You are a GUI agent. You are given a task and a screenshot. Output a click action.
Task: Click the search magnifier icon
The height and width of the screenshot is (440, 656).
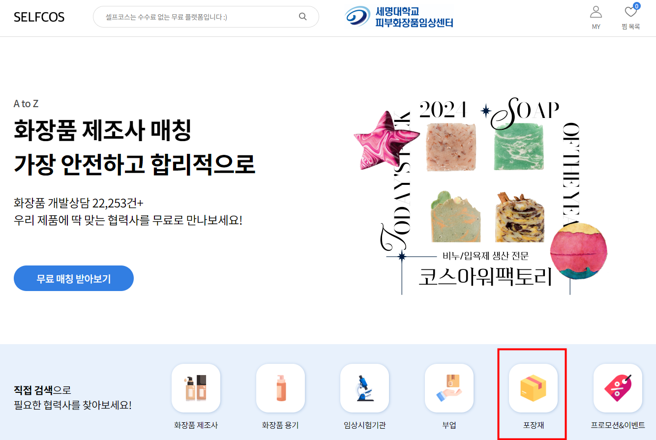(x=303, y=17)
